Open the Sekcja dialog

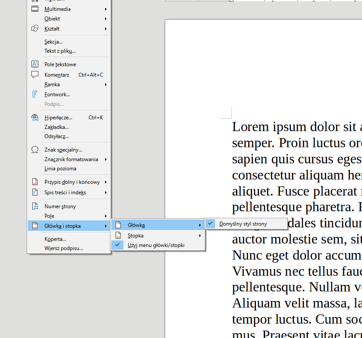coord(53,41)
